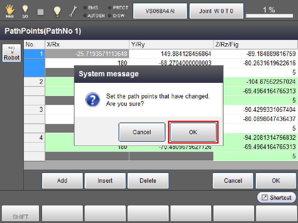This screenshot has width=298, height=223.
Task: Click the Robot icon button
Action: point(12,53)
